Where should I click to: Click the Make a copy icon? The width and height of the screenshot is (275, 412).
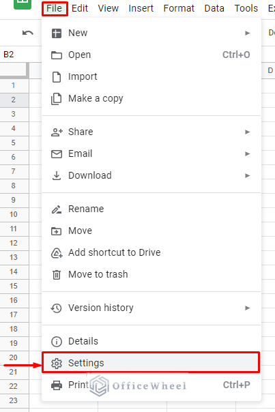tap(56, 99)
